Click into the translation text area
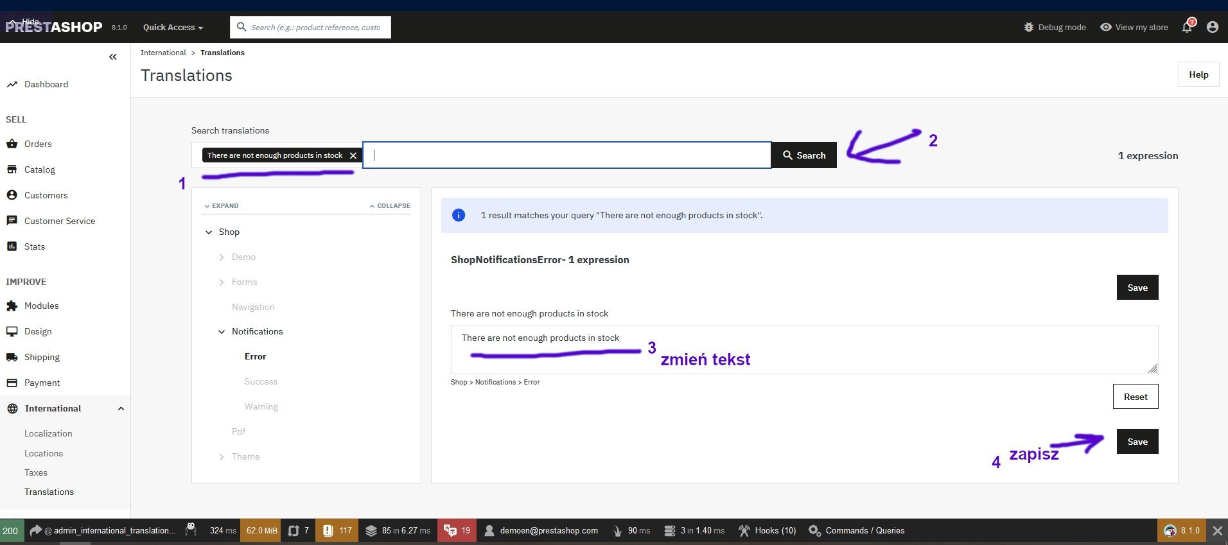 coord(804,349)
